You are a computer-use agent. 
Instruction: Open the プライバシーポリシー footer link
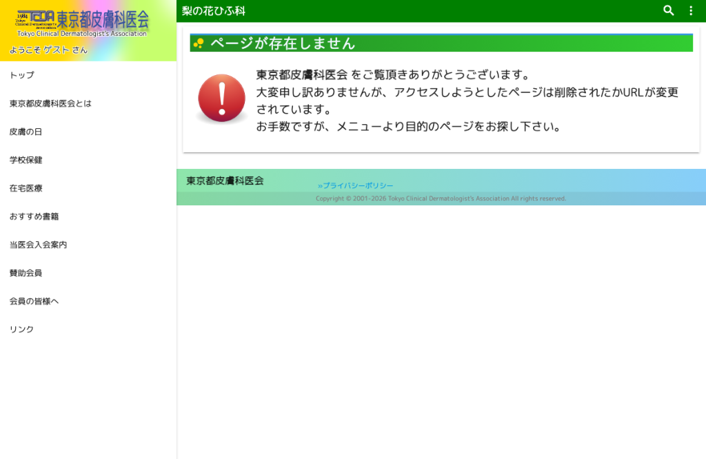[x=355, y=185]
